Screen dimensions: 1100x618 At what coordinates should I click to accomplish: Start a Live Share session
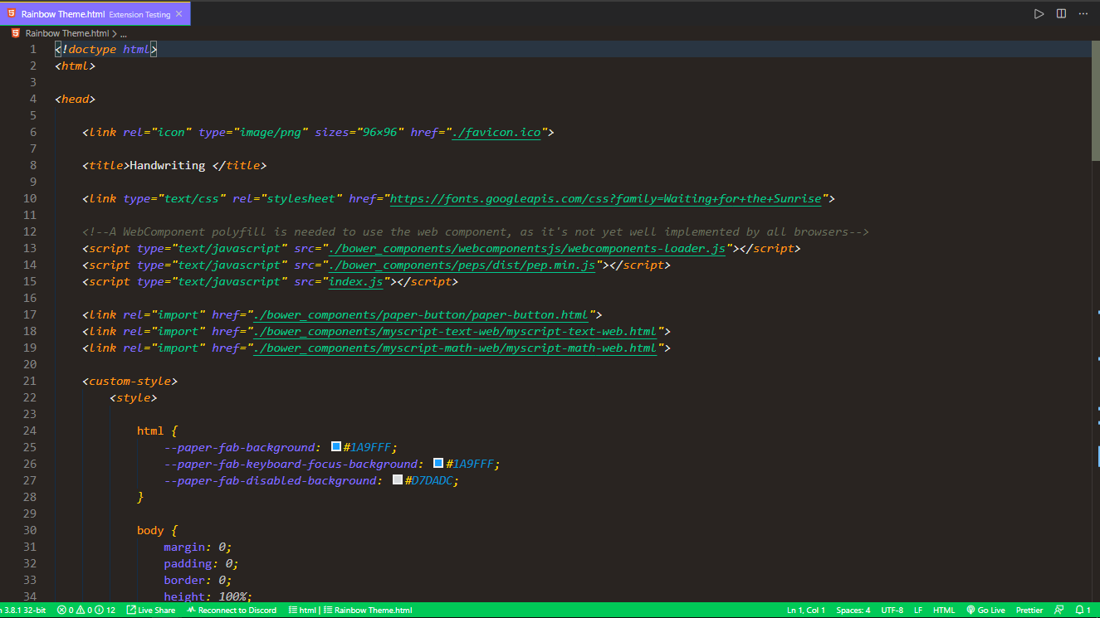[x=150, y=609]
